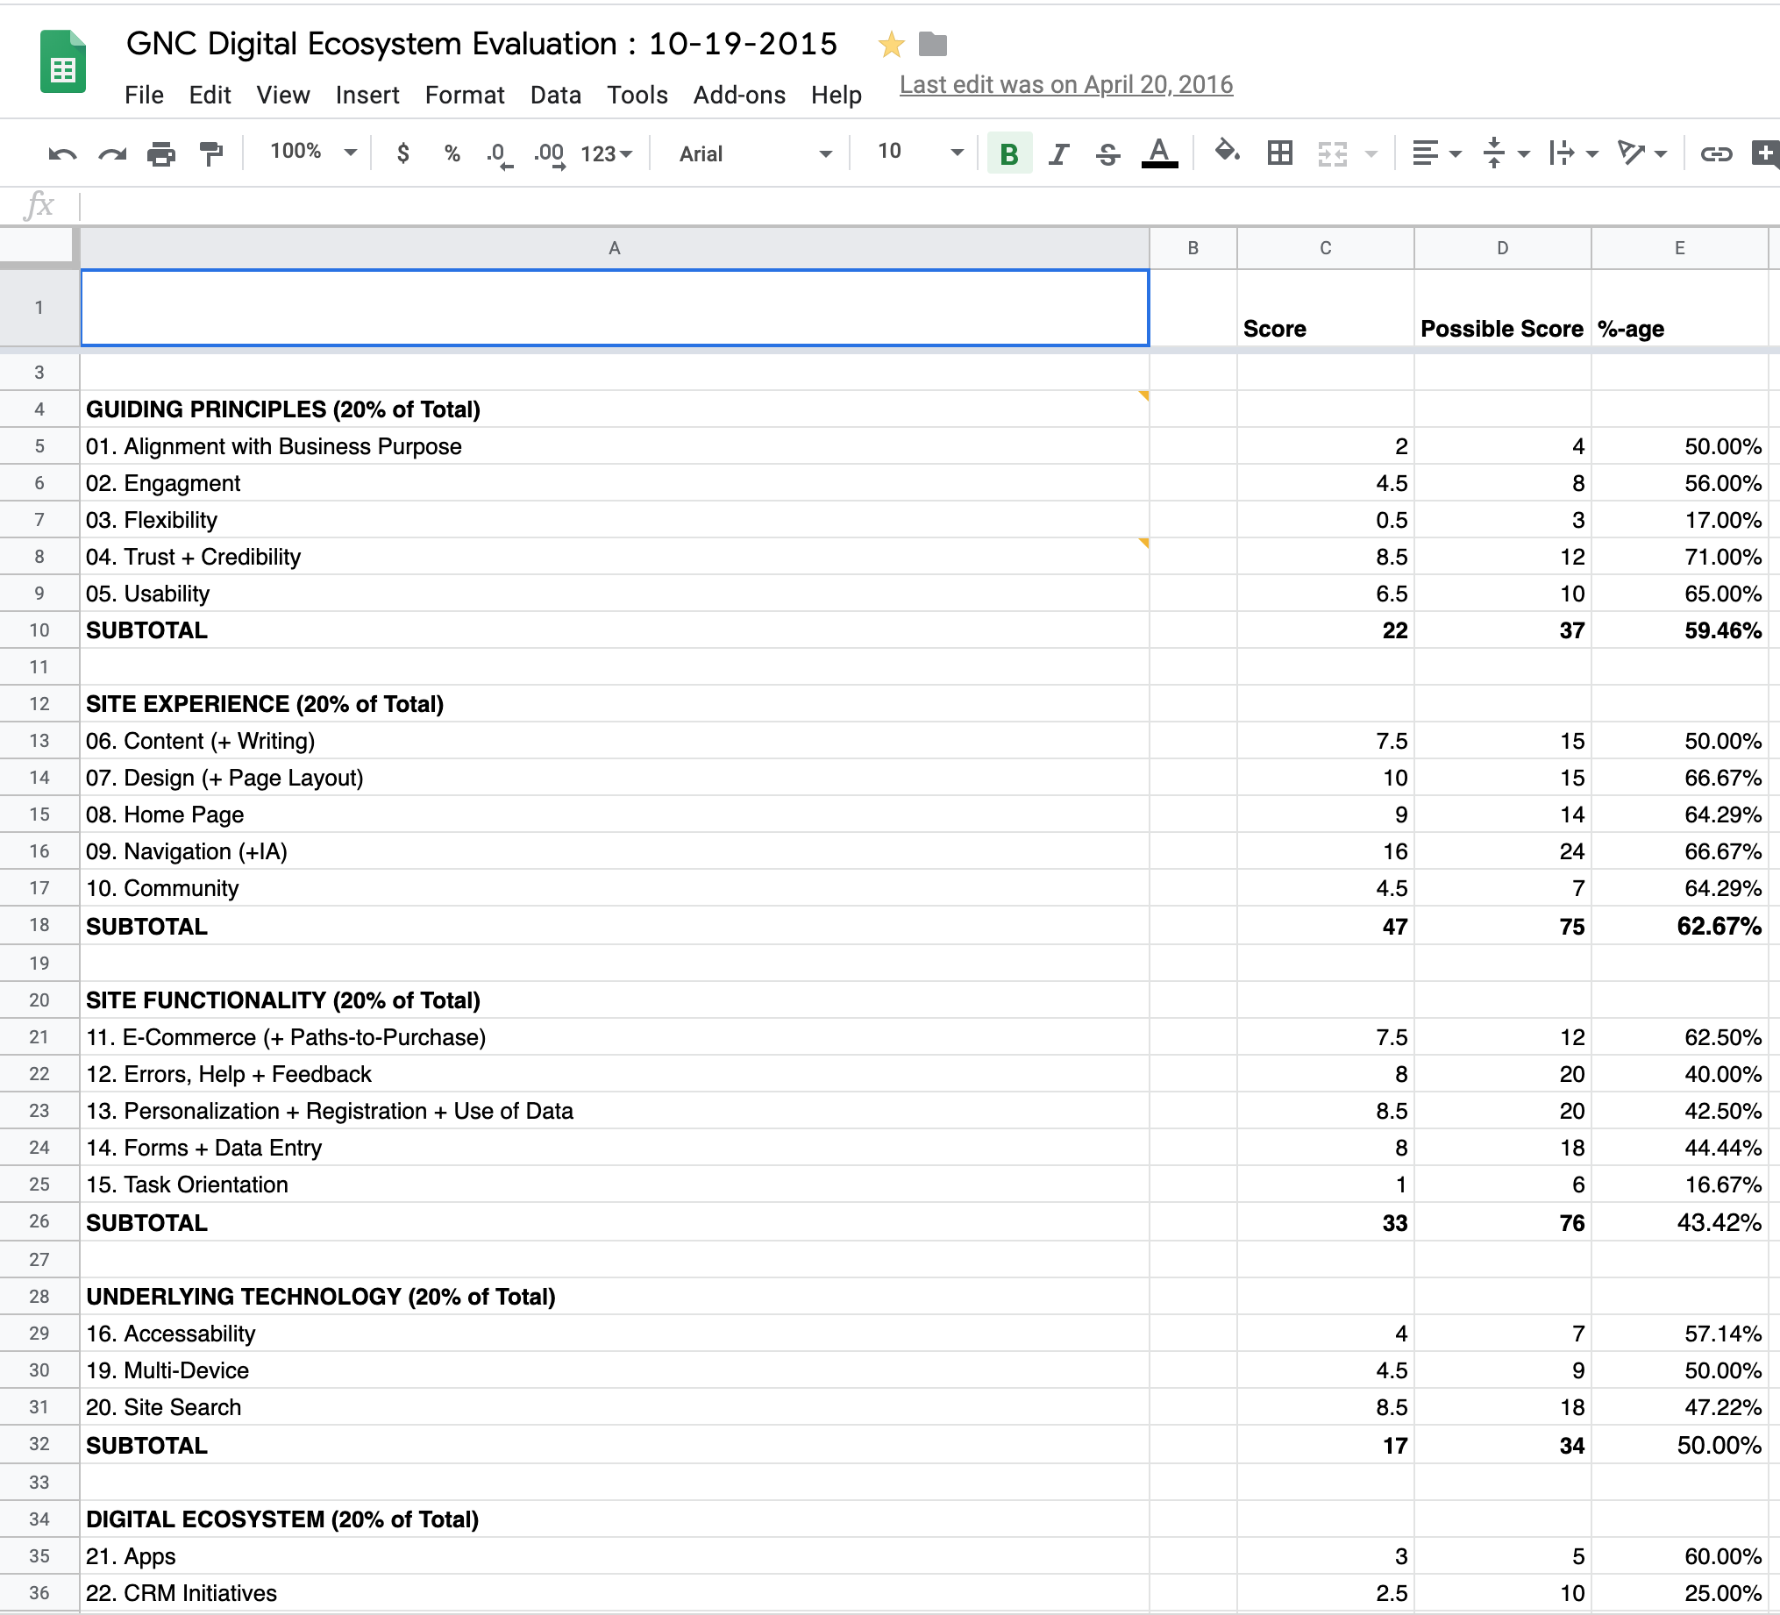Open the File menu
Image resolution: width=1780 pixels, height=1615 pixels.
(144, 95)
